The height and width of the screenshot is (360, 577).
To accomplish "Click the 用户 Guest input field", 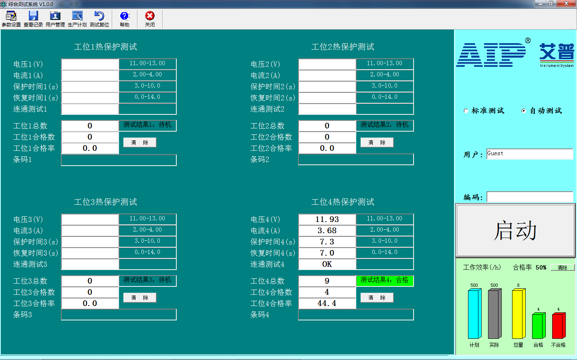I will pyautogui.click(x=529, y=154).
